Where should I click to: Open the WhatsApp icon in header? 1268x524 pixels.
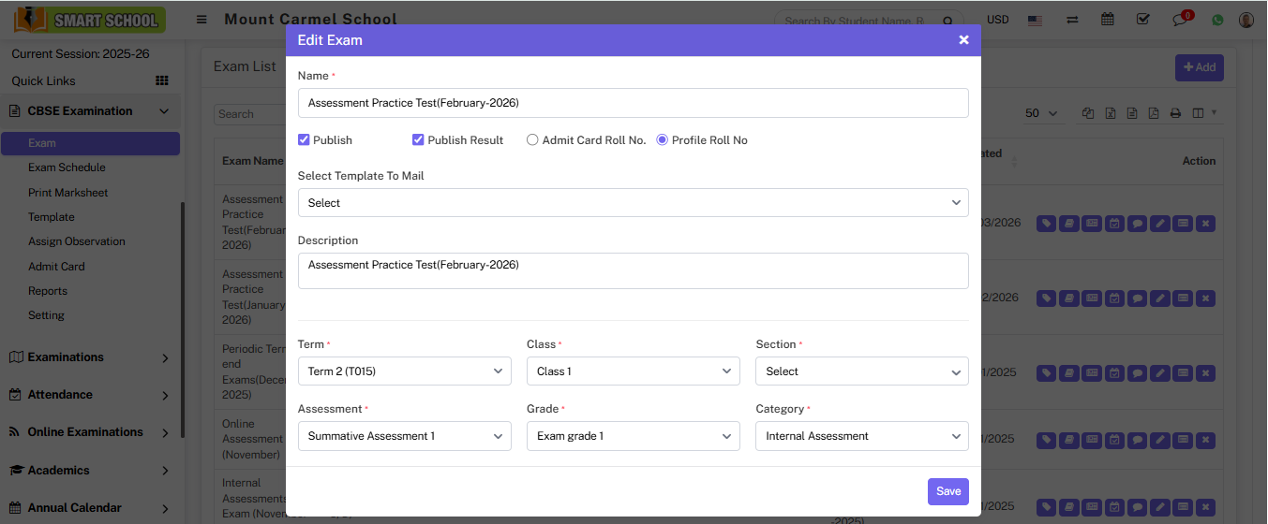pos(1217,20)
